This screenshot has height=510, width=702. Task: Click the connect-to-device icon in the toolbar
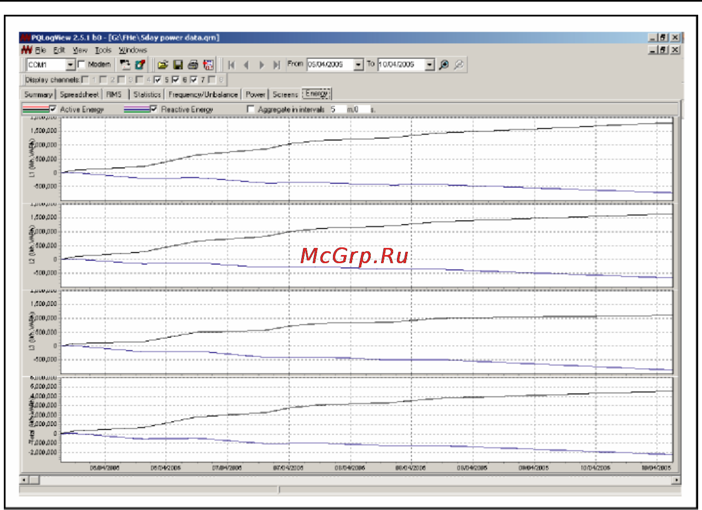click(x=124, y=64)
